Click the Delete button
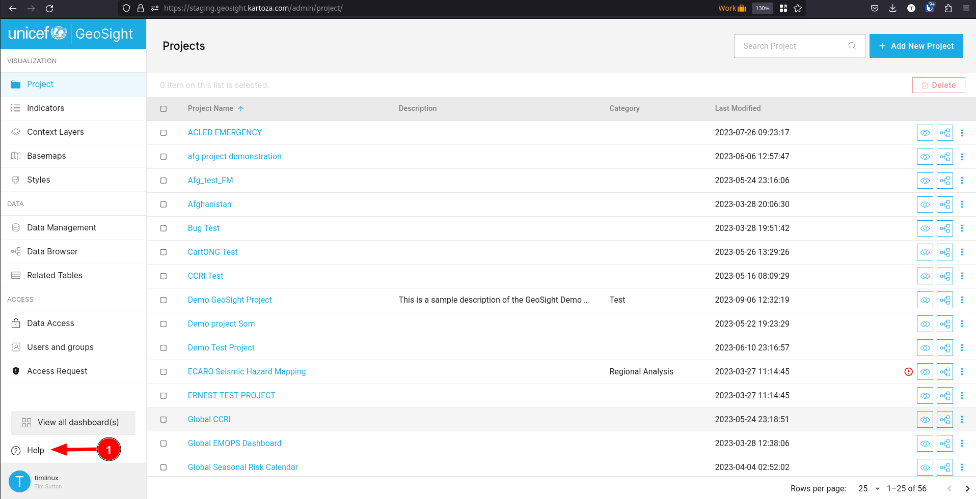The width and height of the screenshot is (976, 499). coord(938,85)
